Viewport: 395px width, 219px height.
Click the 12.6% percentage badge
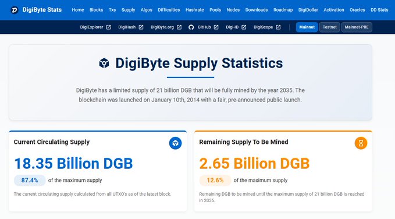(x=215, y=181)
